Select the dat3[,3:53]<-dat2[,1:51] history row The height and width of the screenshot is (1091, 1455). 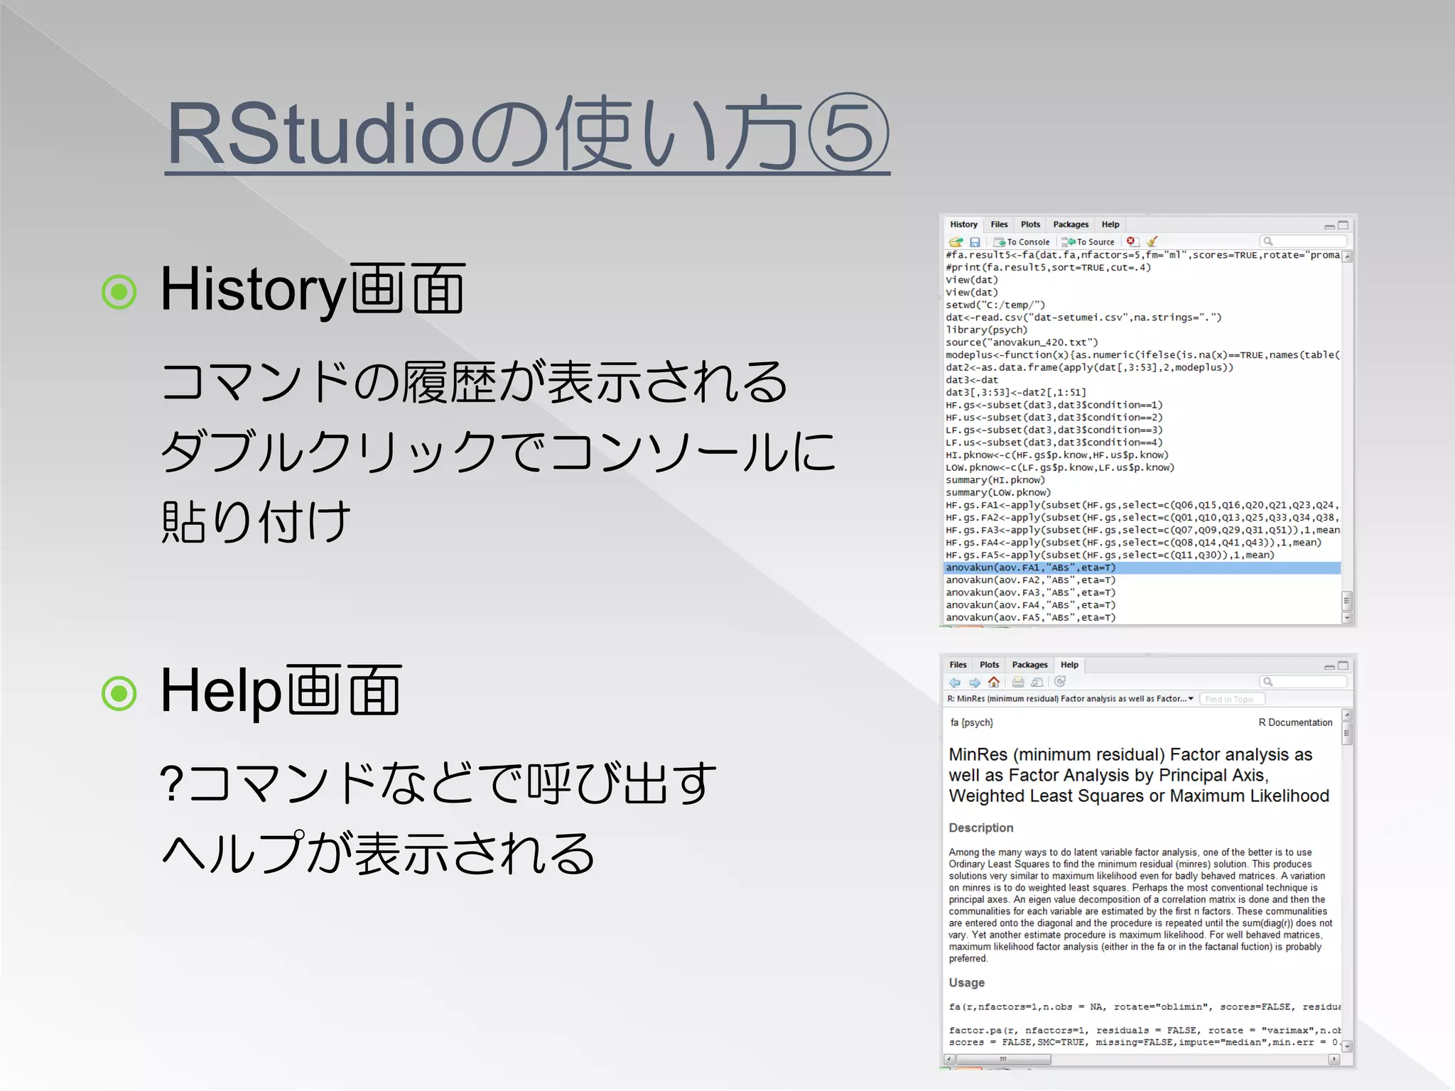click(x=1142, y=393)
